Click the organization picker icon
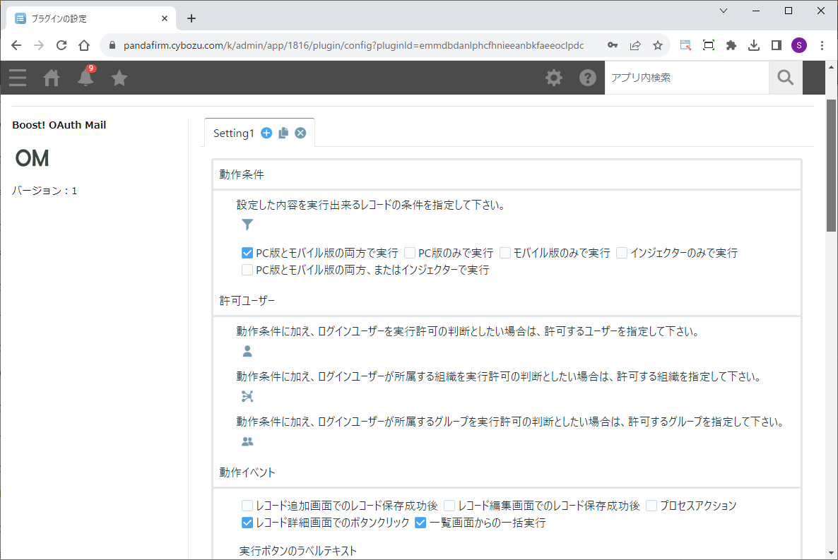This screenshot has height=560, width=838. coord(247,396)
